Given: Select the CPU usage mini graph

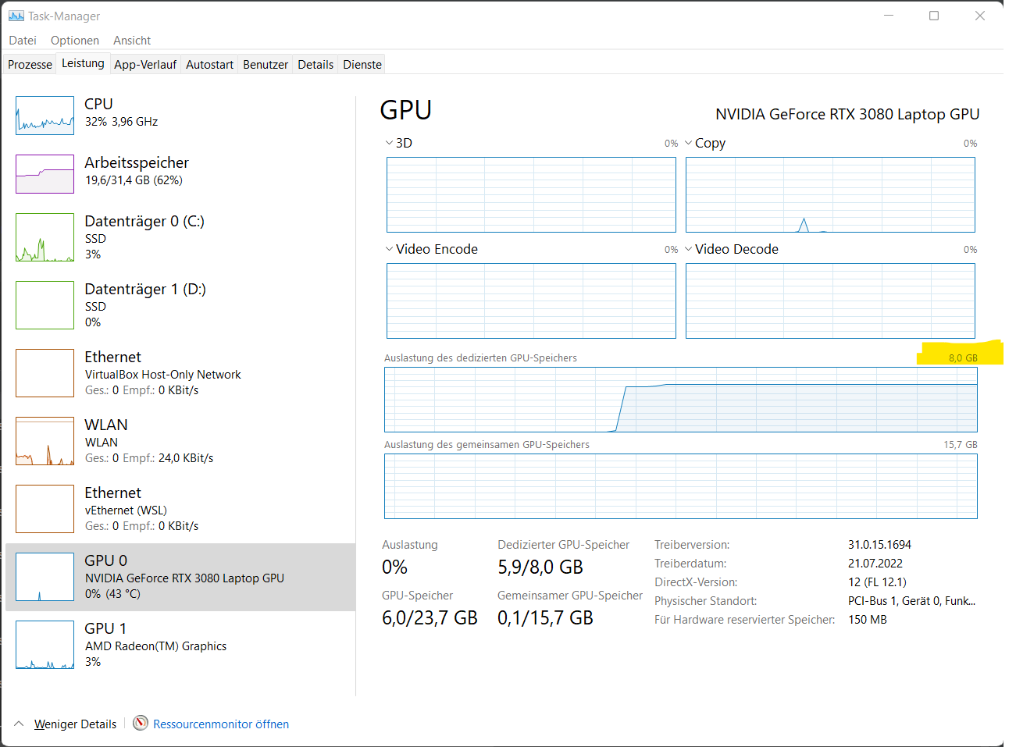Looking at the screenshot, I should (x=45, y=116).
